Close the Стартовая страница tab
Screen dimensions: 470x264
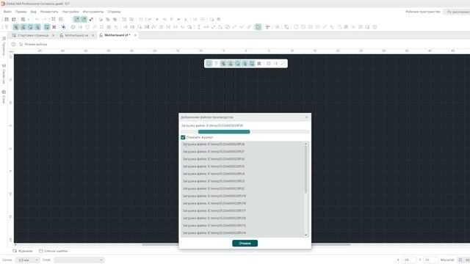54,35
